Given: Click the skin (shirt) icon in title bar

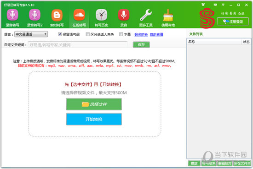Looking at the screenshot, I should tap(203, 5).
